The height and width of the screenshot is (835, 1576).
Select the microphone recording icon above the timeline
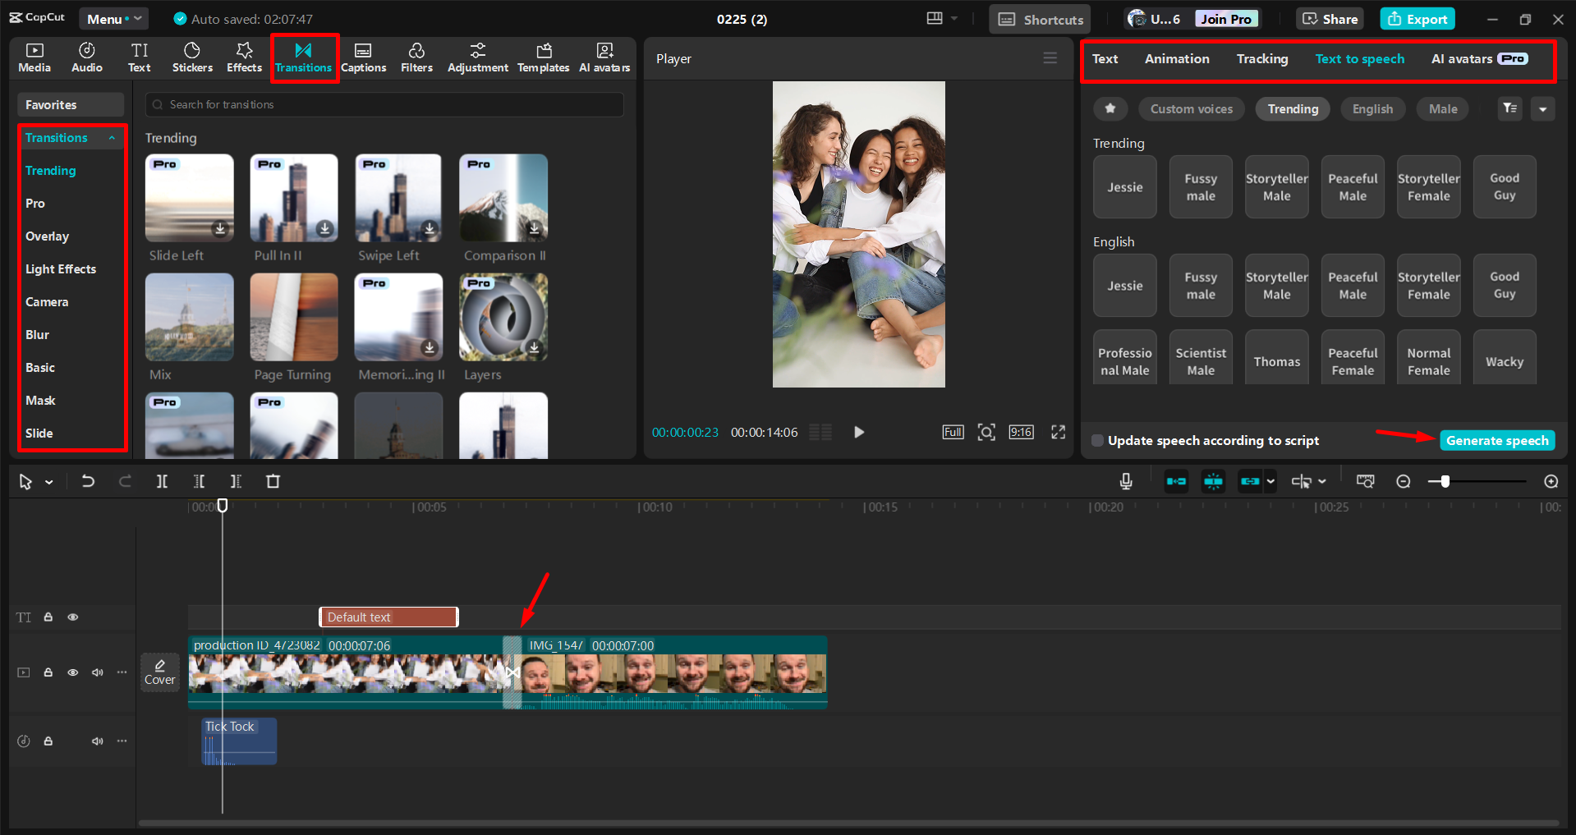(x=1125, y=481)
